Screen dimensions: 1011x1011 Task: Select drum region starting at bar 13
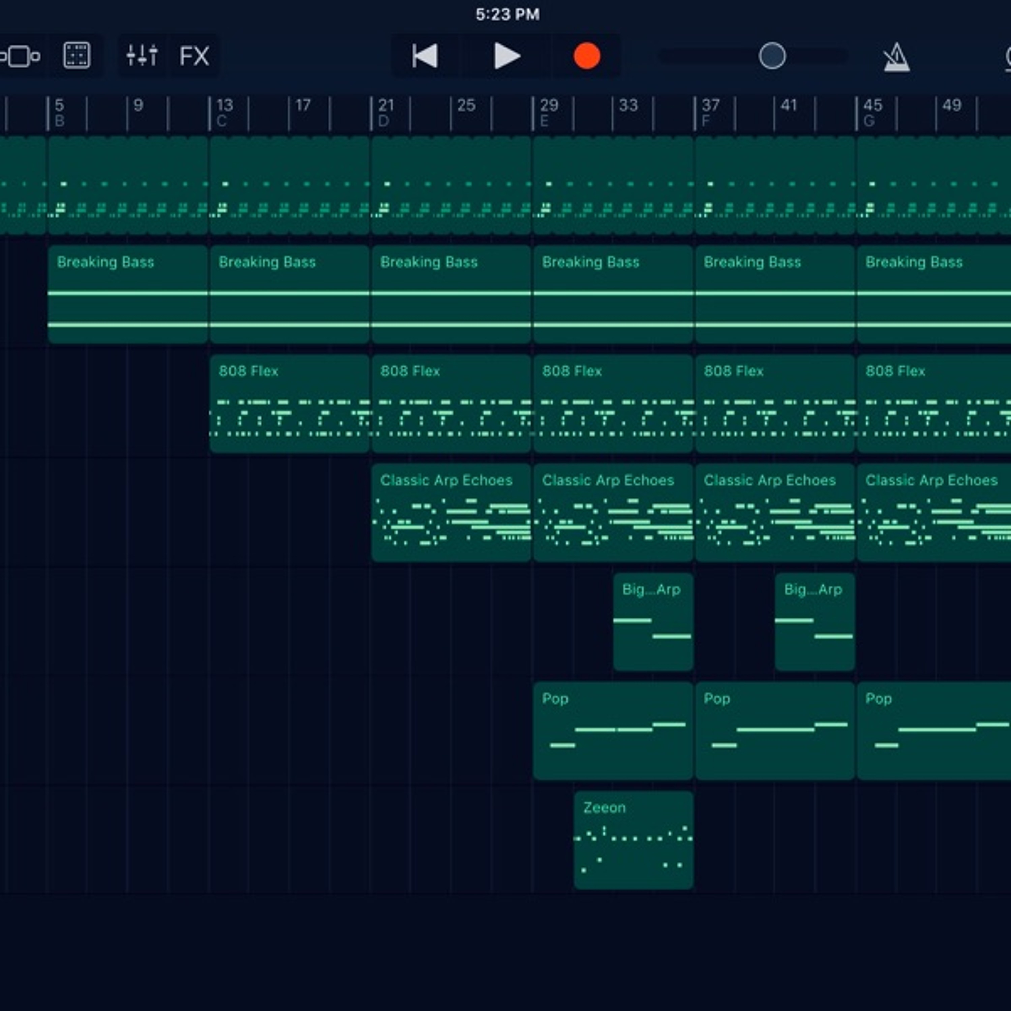(x=289, y=185)
